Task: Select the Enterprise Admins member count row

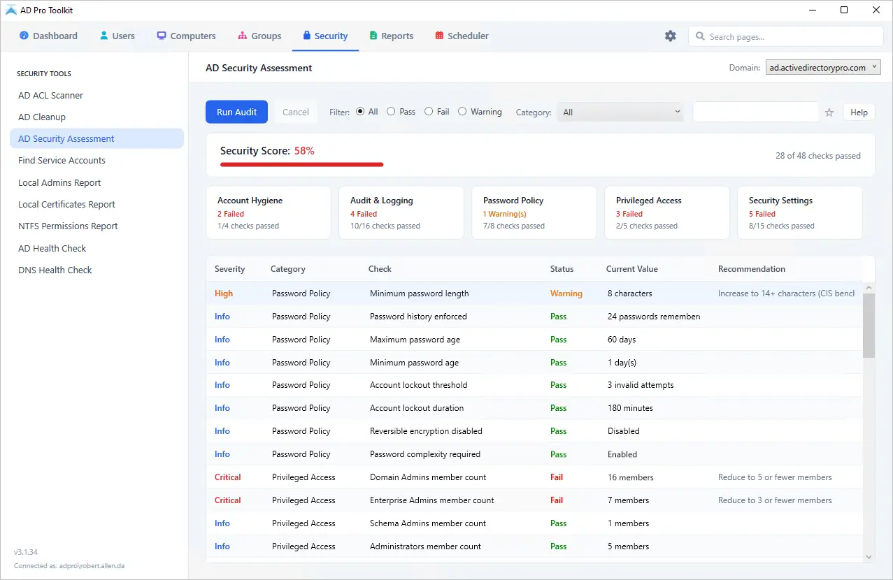Action: point(534,500)
